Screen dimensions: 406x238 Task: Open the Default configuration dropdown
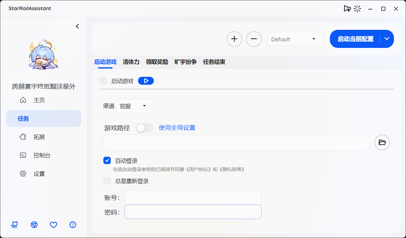(296, 39)
